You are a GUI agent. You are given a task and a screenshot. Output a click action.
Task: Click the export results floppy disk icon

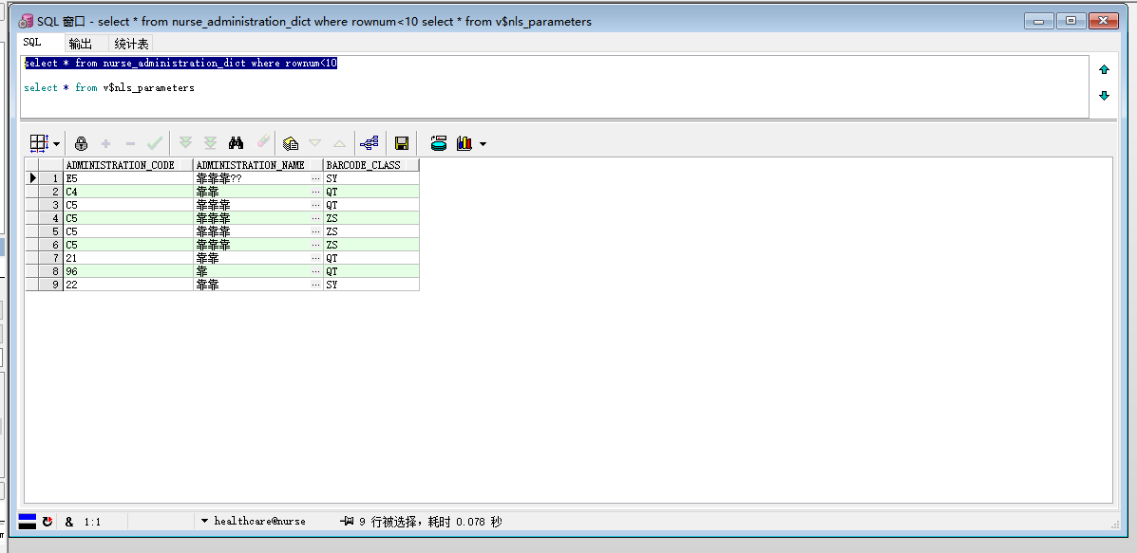[x=401, y=143]
